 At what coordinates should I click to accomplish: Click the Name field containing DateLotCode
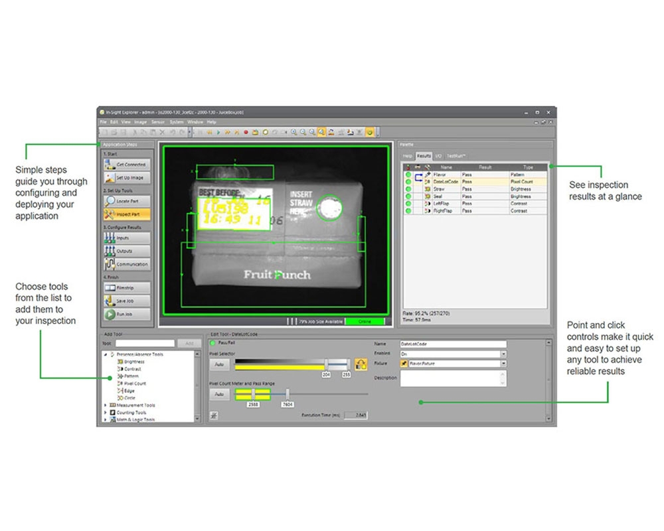453,344
